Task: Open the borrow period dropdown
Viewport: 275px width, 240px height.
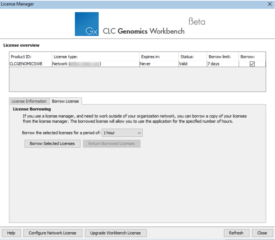Action: (x=122, y=133)
